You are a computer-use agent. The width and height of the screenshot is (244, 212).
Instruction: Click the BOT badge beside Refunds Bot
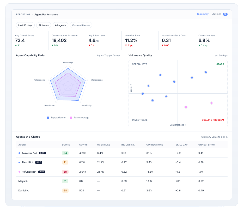(x=42, y=172)
